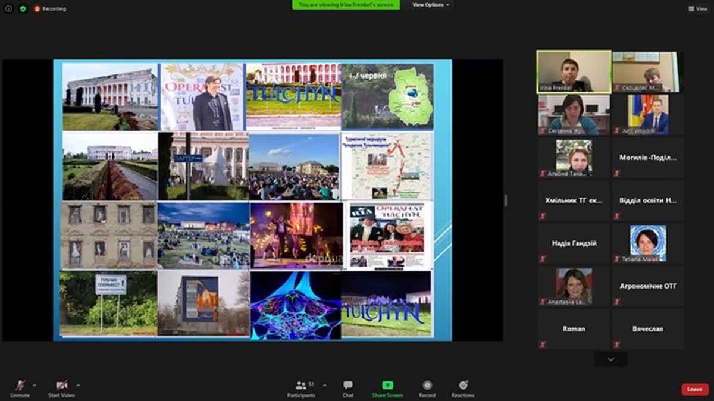This screenshot has width=714, height=401.
Task: Open the View Options dropdown
Action: (x=431, y=5)
